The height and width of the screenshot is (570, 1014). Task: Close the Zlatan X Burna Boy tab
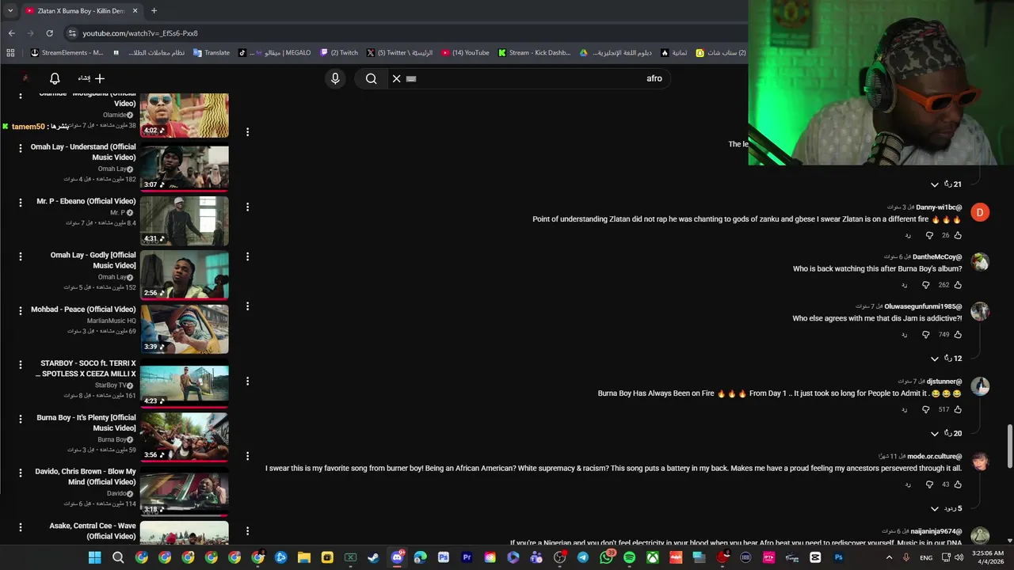135,11
